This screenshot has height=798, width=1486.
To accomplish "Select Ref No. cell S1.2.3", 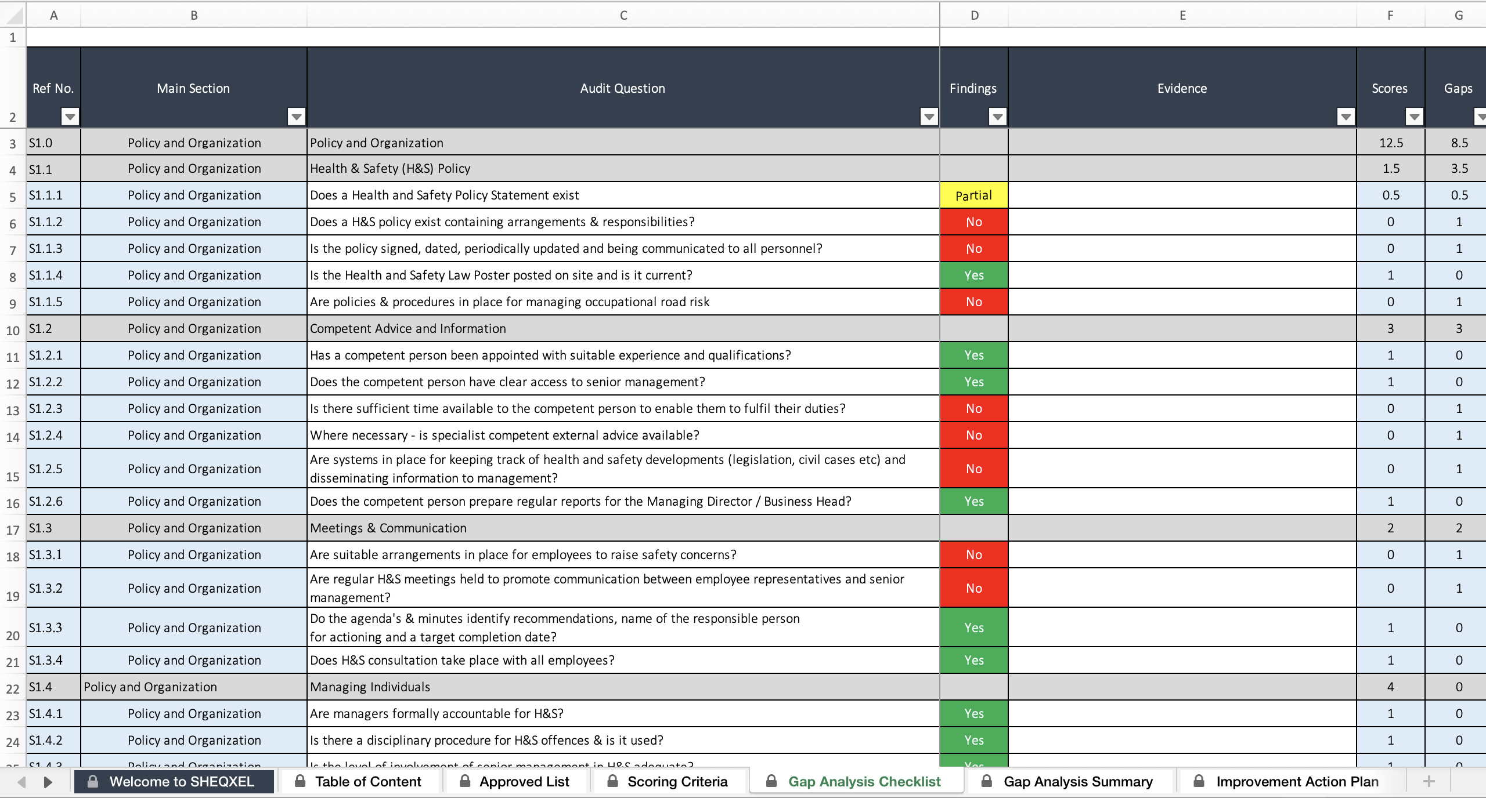I will point(53,409).
